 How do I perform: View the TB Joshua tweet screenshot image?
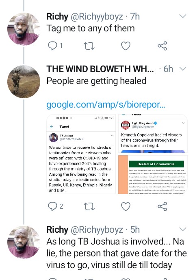tap(81, 154)
